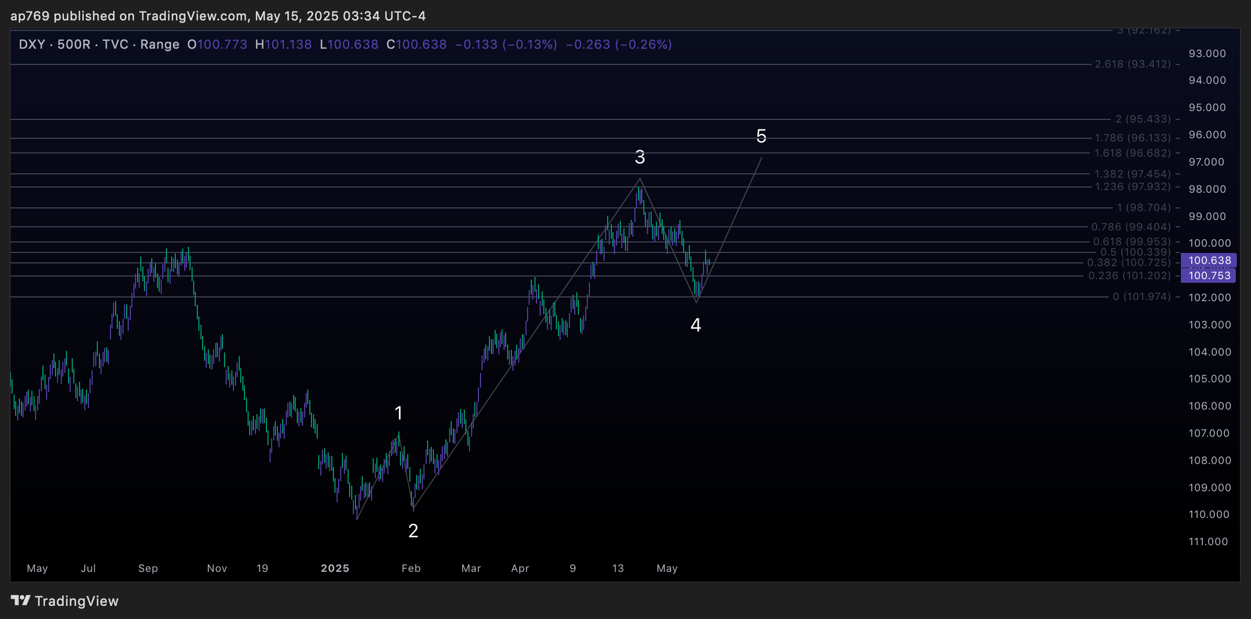Select the Fibonacci level 1.618 (96.682)
This screenshot has height=619, width=1251.
click(x=1133, y=153)
